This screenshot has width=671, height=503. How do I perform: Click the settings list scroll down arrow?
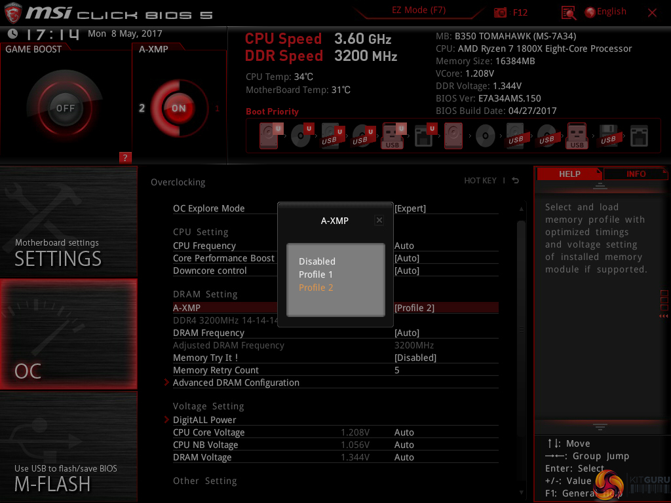click(521, 493)
